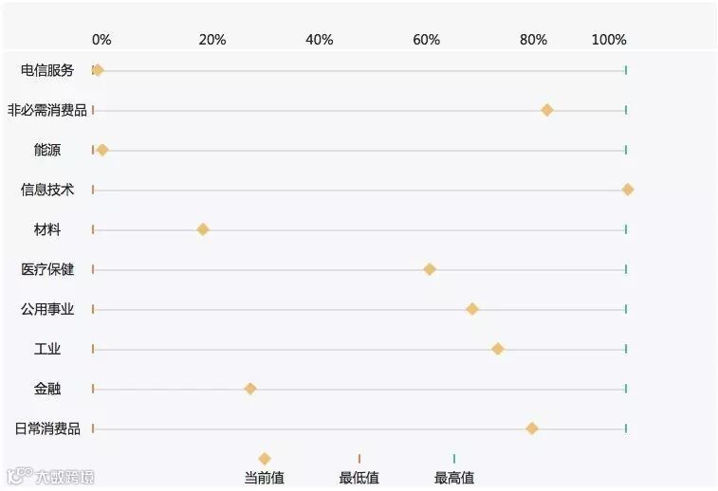Click the 信息技术 row label

pyautogui.click(x=47, y=190)
